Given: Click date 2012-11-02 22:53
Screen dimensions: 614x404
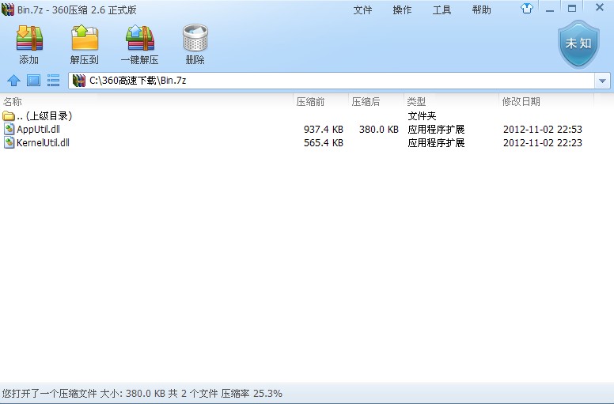Looking at the screenshot, I should point(543,130).
